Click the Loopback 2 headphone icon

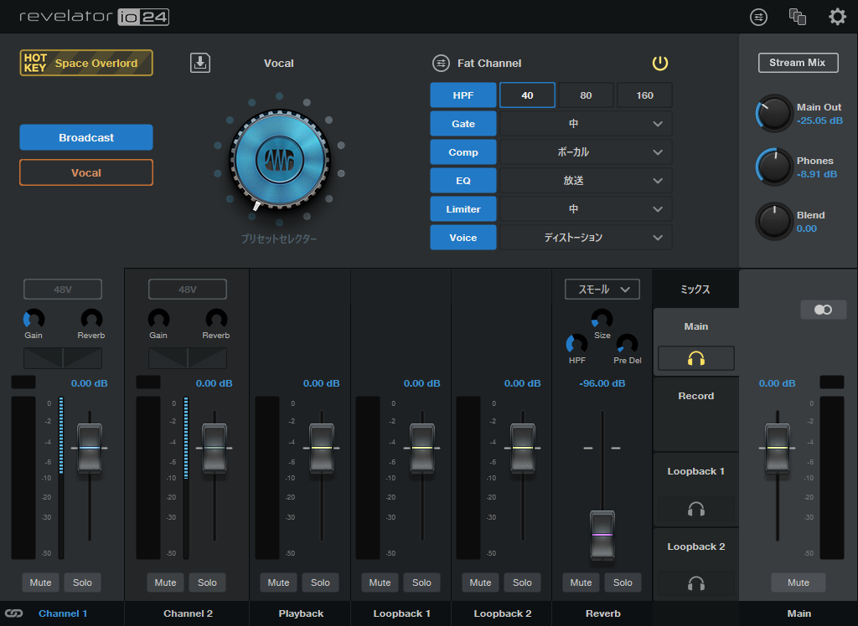click(x=696, y=584)
